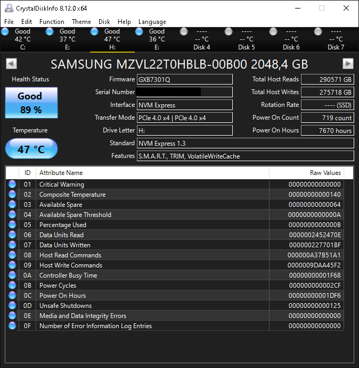Click the Firmware field GXB7301Q
The image size is (359, 368).
(185, 79)
